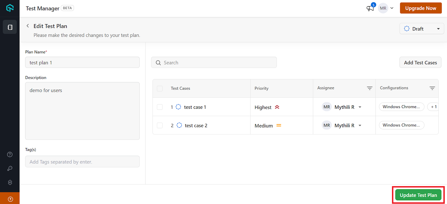Click Windows Chrome configuration for test case 2
The height and width of the screenshot is (204, 447).
[x=401, y=125]
